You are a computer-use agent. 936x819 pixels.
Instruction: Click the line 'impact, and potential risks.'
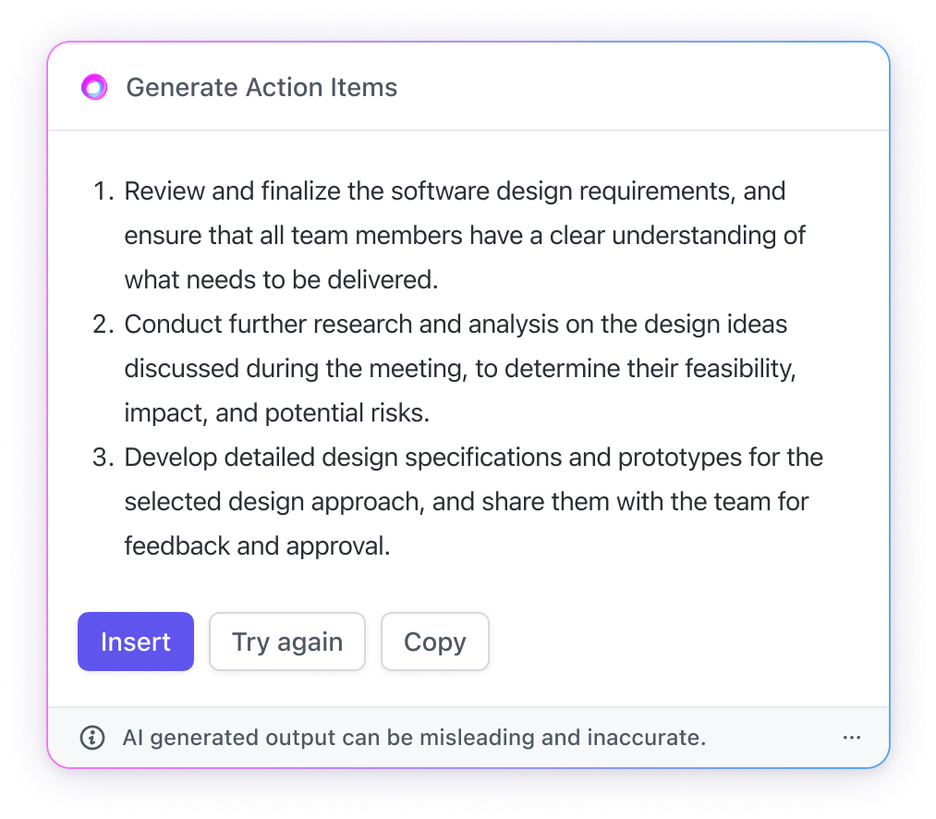pos(277,413)
